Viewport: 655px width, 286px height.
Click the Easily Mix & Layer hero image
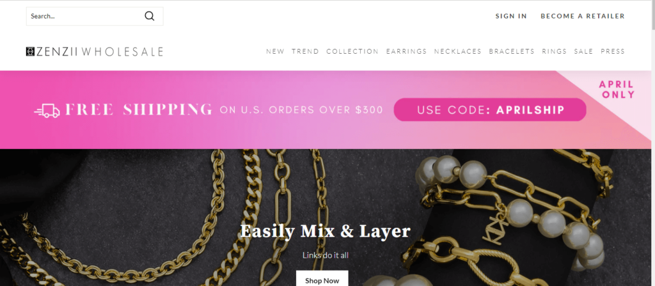click(x=326, y=218)
